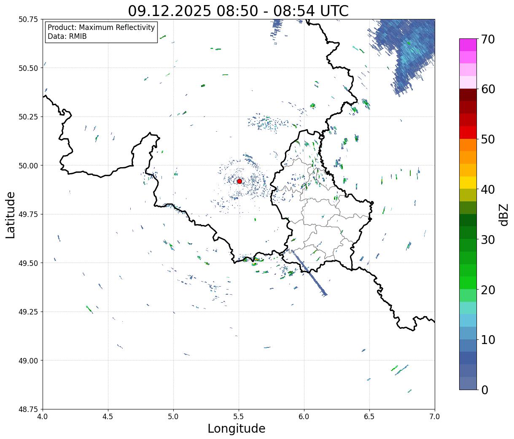This screenshot has width=514, height=439.
Task: Click latitude tick label "50.25"
Action: point(29,117)
